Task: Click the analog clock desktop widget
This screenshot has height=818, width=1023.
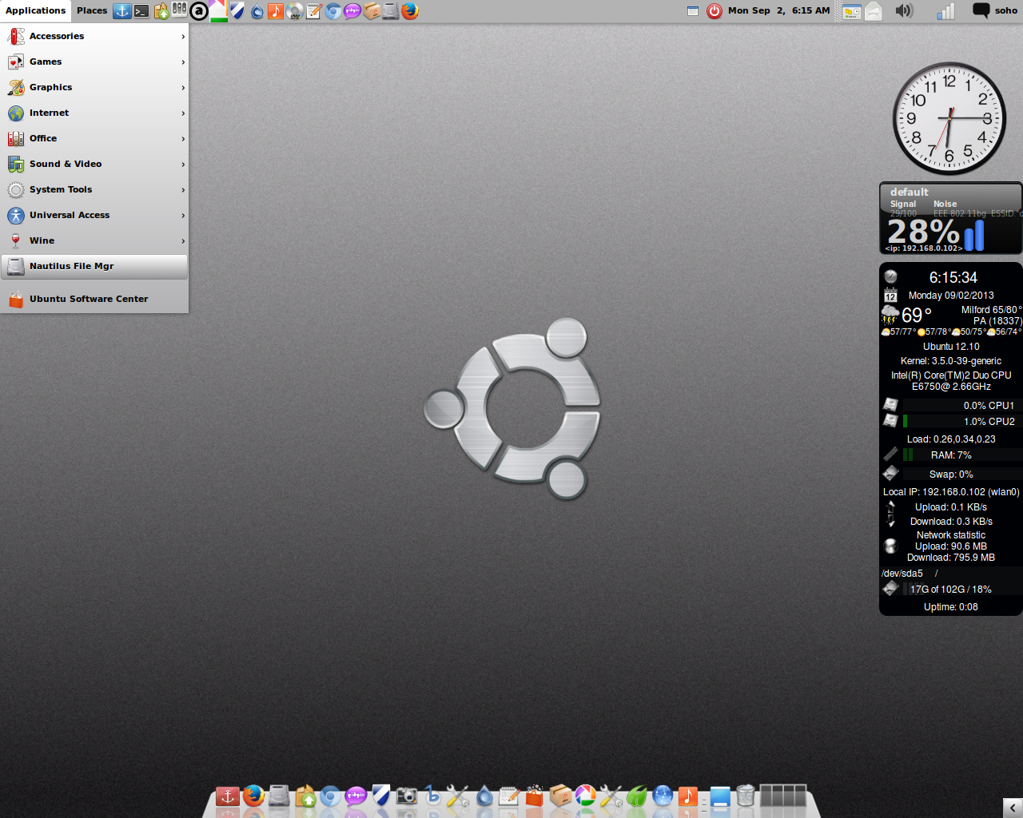Action: click(x=949, y=119)
